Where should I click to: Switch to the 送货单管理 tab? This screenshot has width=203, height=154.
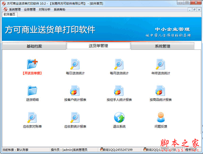(x=98, y=46)
